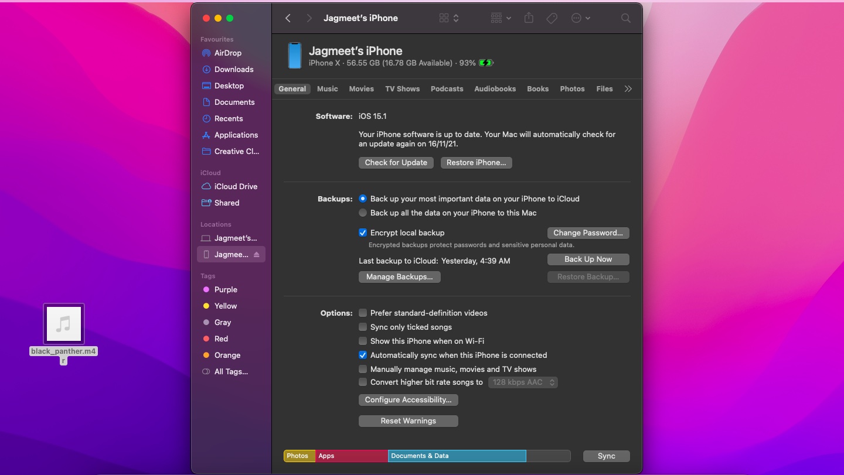Open All Tags in sidebar
The height and width of the screenshot is (475, 844).
click(231, 371)
